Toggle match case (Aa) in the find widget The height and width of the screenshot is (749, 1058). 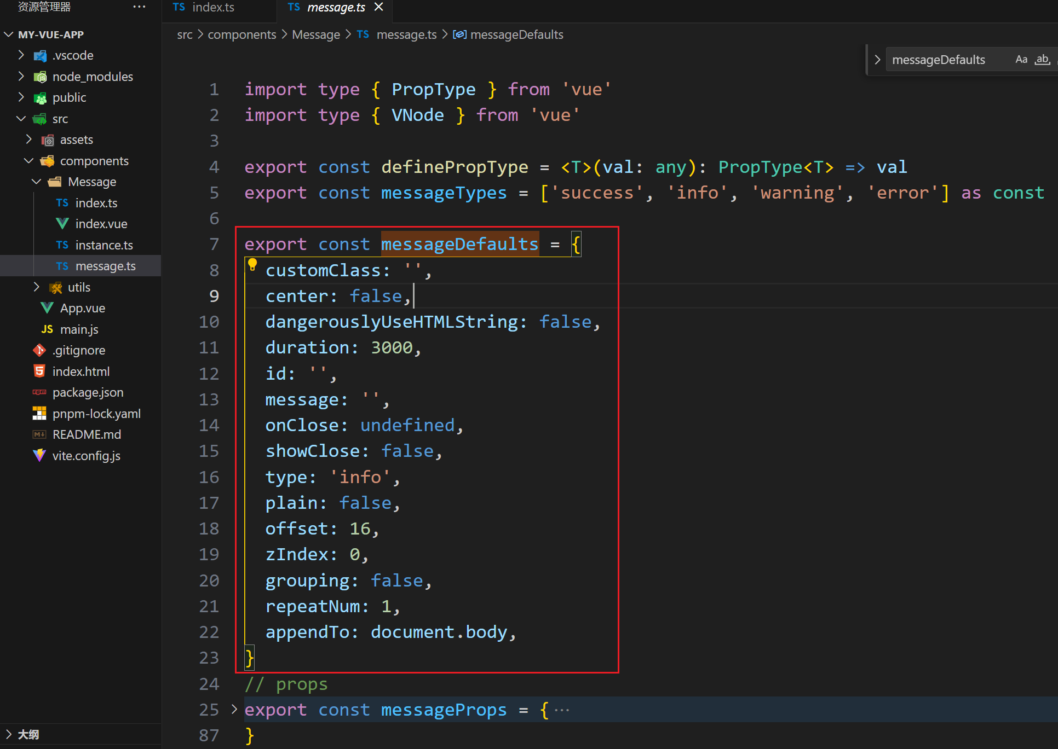click(1021, 59)
